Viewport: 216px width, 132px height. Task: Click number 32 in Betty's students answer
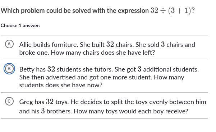(x=51, y=69)
